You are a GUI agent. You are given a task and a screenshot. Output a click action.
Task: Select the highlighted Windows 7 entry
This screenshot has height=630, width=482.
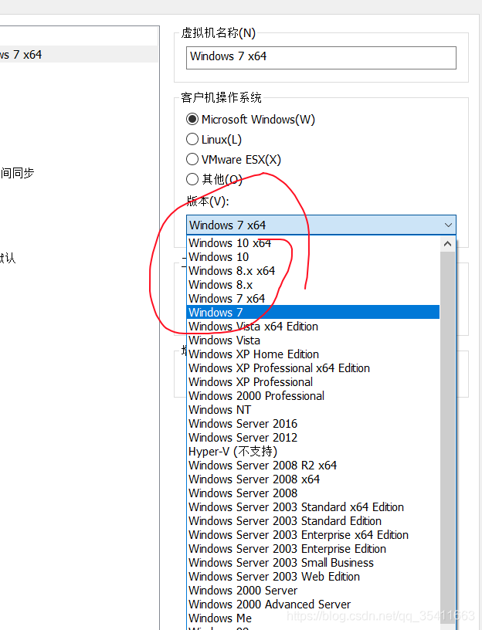point(314,312)
